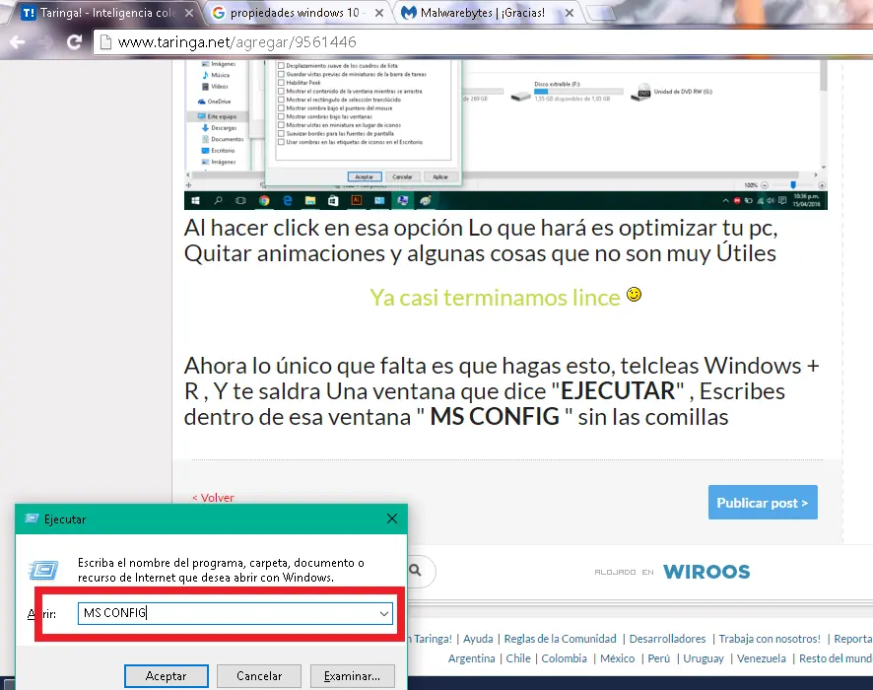Click the Ejecutar dialog title bar icon
This screenshot has width=873, height=690.
[32, 519]
